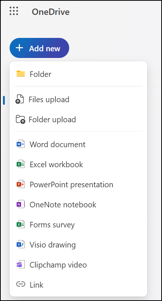Click the Folder upload icon
This screenshot has width=162, height=301.
[x=20, y=119]
